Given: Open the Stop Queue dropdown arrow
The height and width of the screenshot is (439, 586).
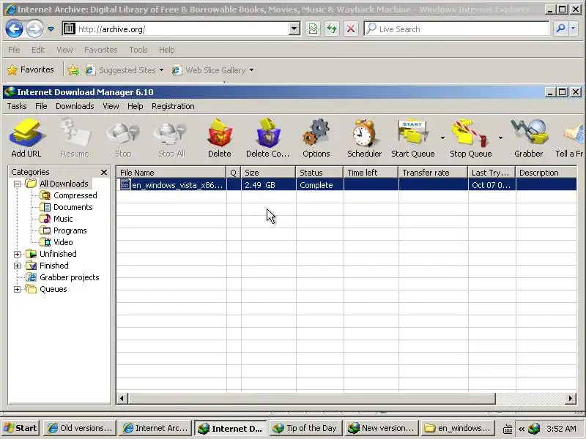Looking at the screenshot, I should coord(500,138).
